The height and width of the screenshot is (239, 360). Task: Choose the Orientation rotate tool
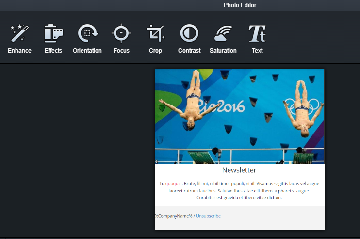(x=87, y=38)
